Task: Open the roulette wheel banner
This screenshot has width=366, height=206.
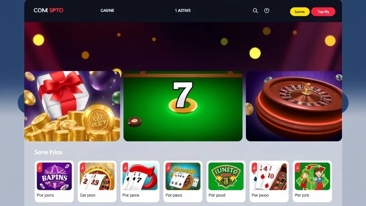Action: (x=294, y=106)
